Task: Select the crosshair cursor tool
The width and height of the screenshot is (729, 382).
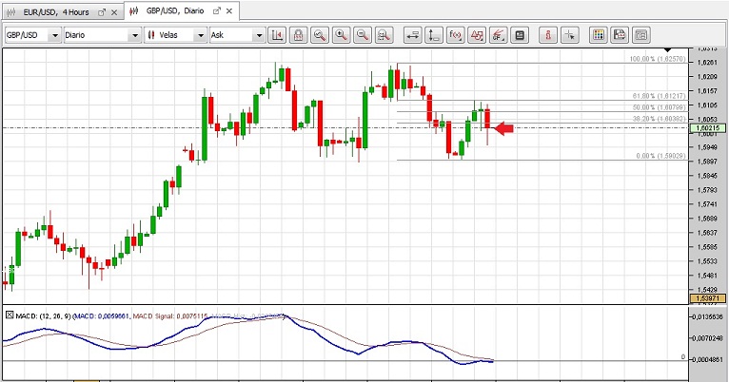Action: (571, 35)
